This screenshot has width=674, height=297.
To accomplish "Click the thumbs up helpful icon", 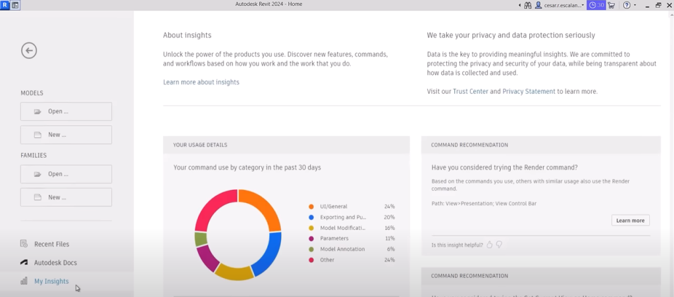I will 489,244.
